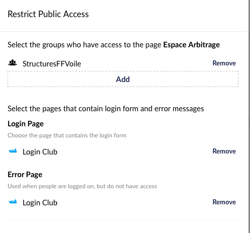The height and width of the screenshot is (233, 250).
Task: Select Login Club under Error Page
Action: coord(40,203)
